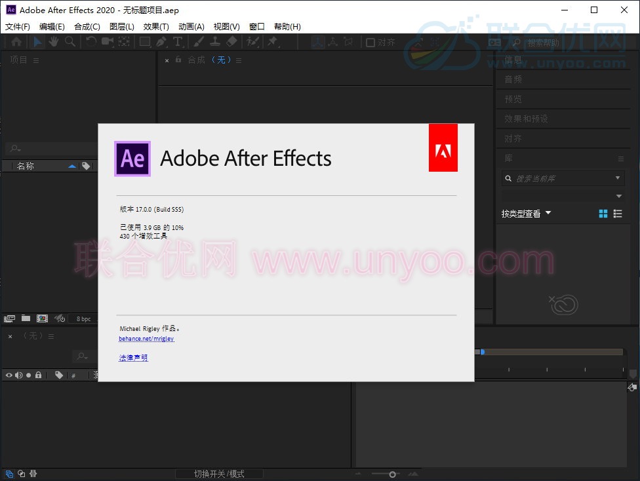Open the 法律声明 link

(x=133, y=358)
